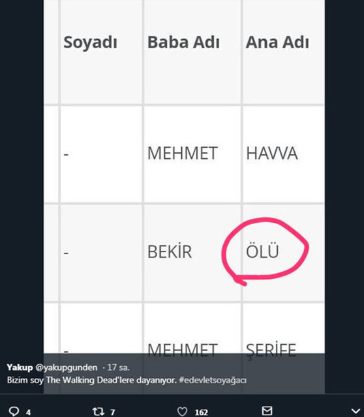Like the tweet with heart icon
Image resolution: width=364 pixels, height=417 pixels.
pyautogui.click(x=183, y=411)
